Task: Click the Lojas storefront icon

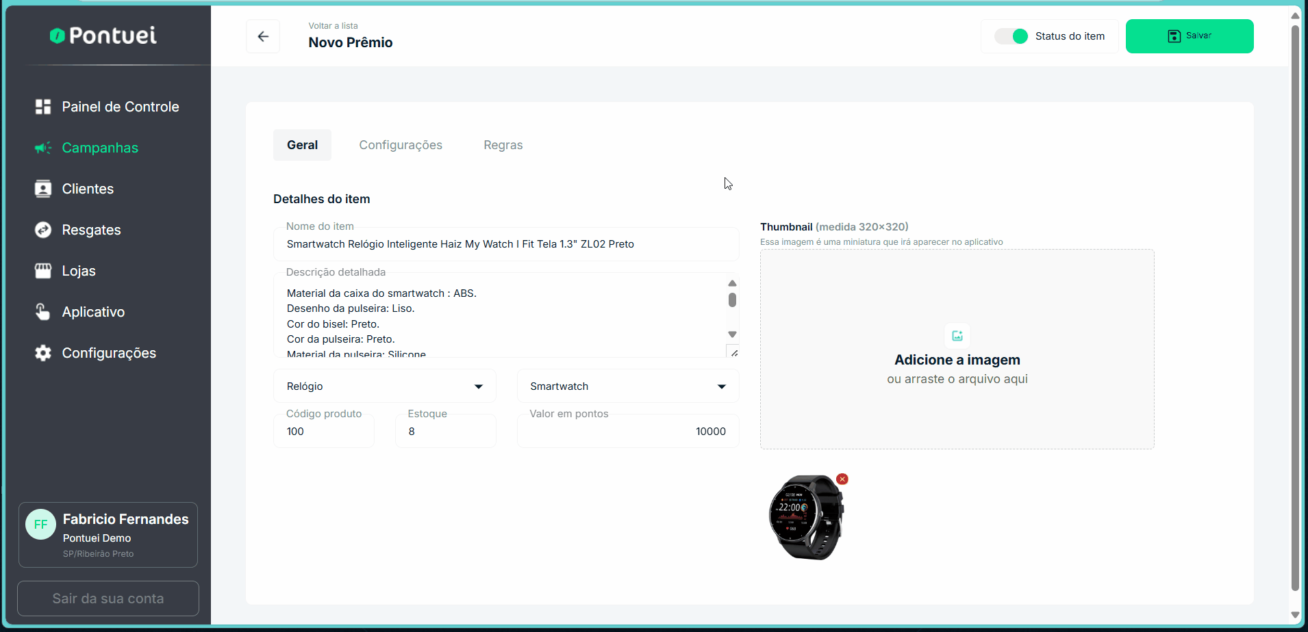Action: click(43, 271)
